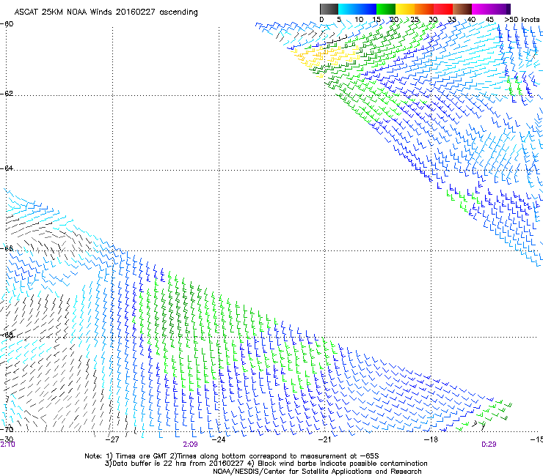Click the red 30–35 knots legend swatch

coord(443,9)
